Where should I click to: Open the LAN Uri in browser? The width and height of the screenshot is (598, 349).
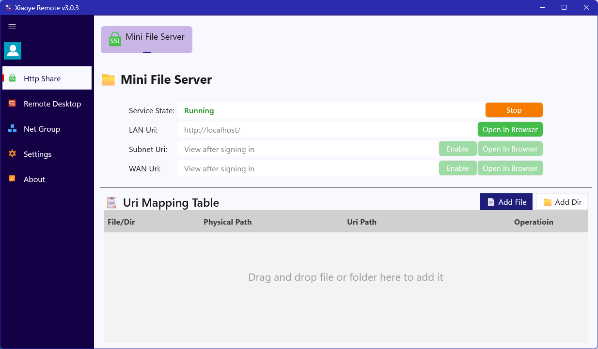510,129
